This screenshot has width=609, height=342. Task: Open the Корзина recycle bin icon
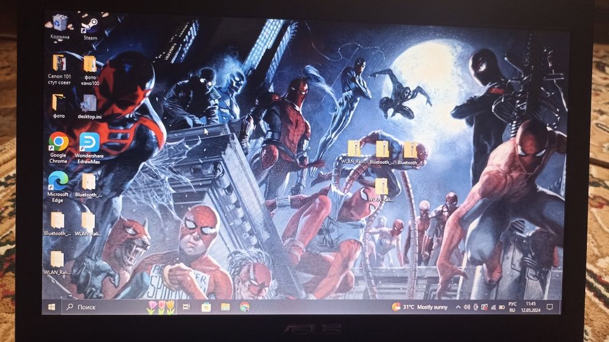(x=60, y=26)
